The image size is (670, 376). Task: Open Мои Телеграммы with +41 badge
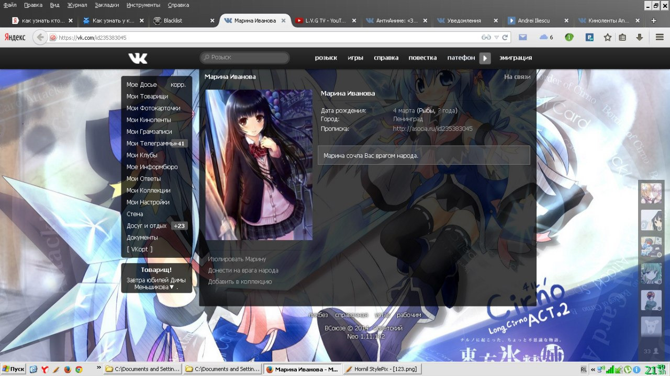click(156, 143)
